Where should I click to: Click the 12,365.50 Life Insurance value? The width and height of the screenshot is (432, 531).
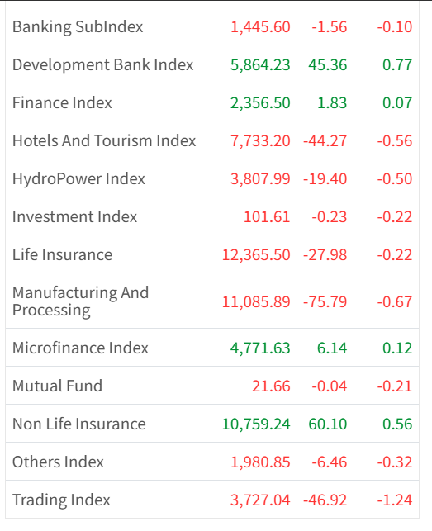tap(256, 254)
